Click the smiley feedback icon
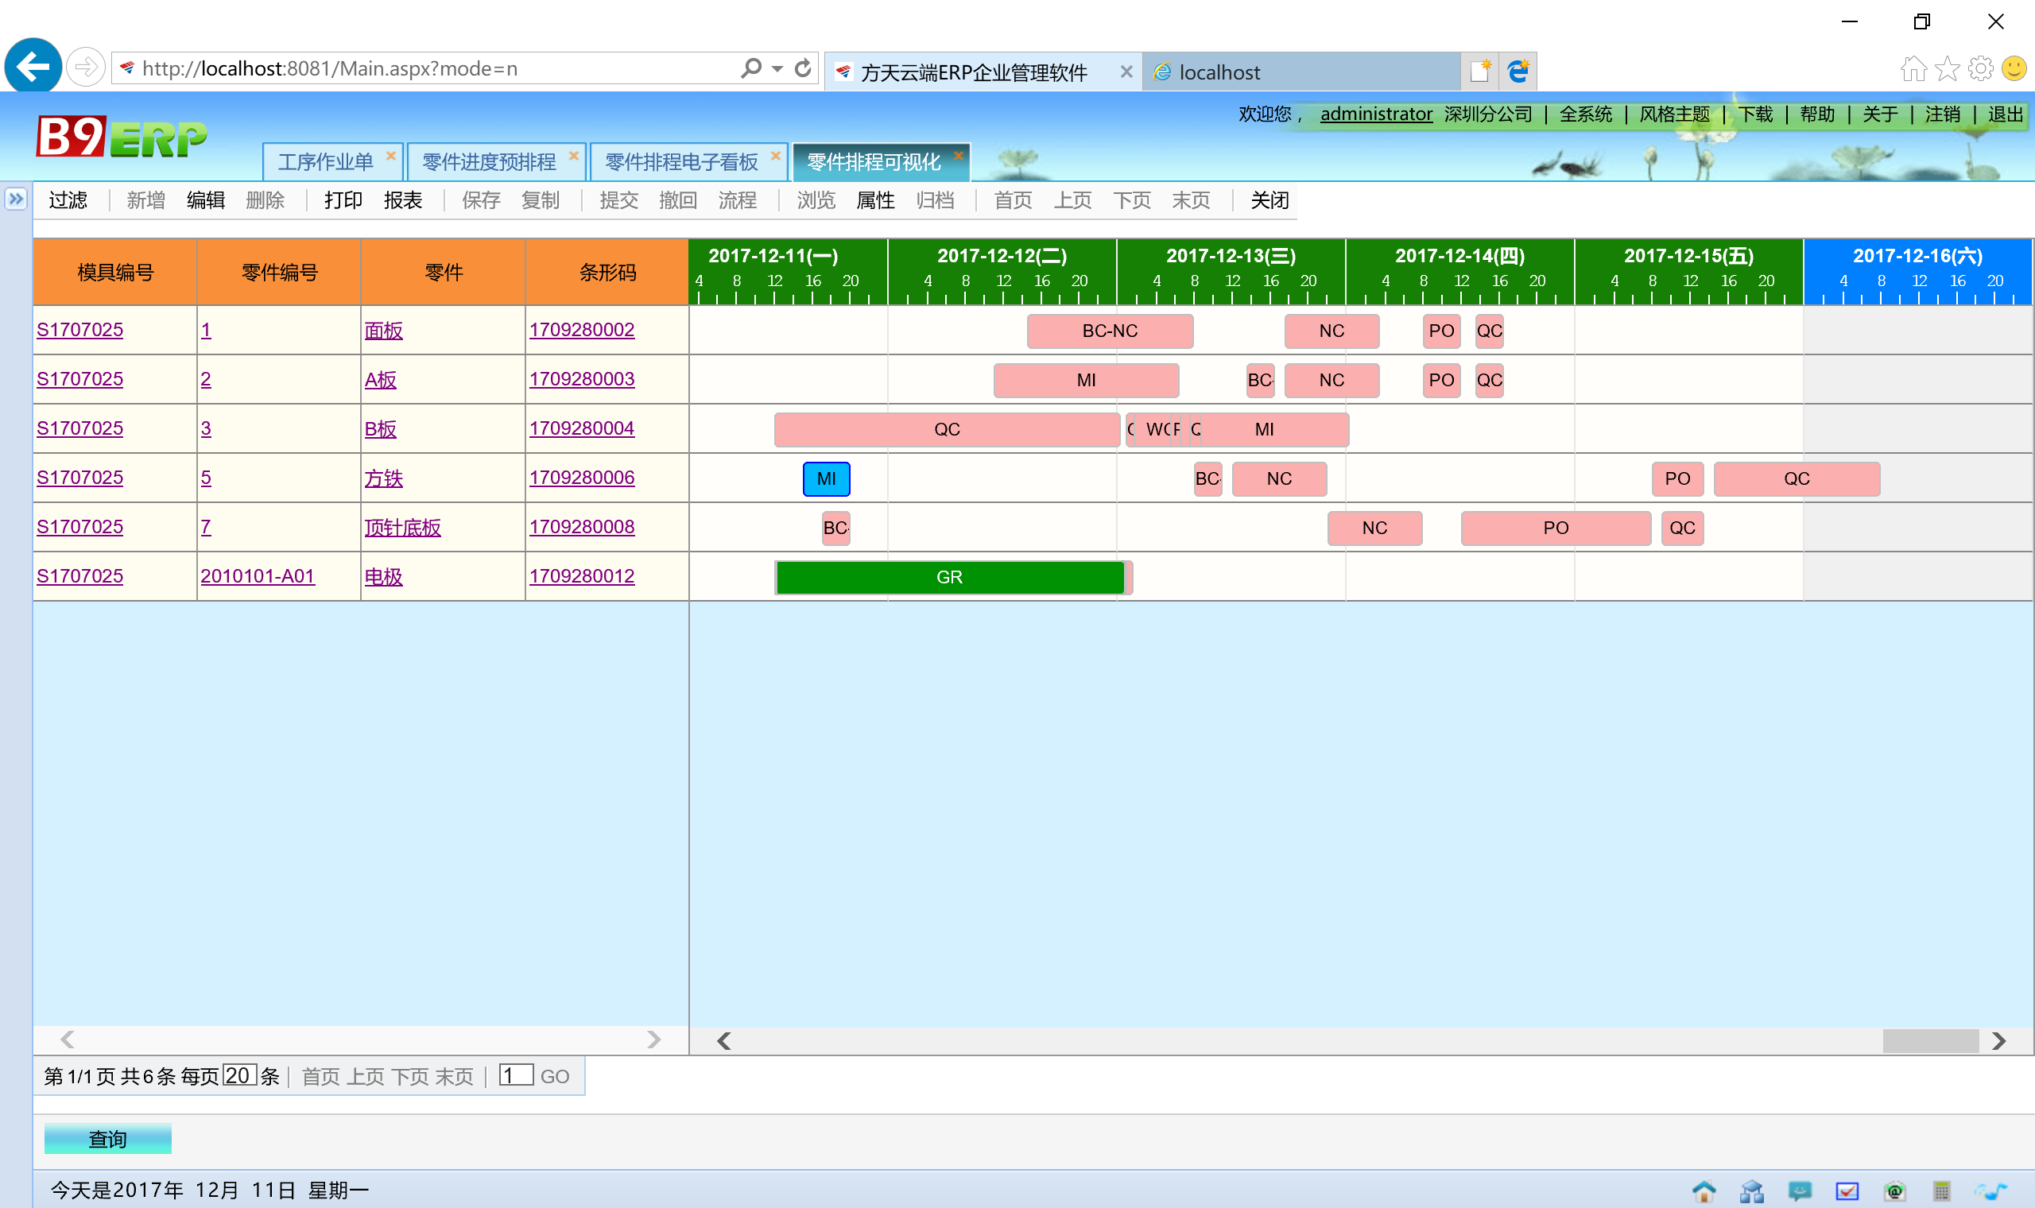The height and width of the screenshot is (1208, 2035). pos(2014,68)
